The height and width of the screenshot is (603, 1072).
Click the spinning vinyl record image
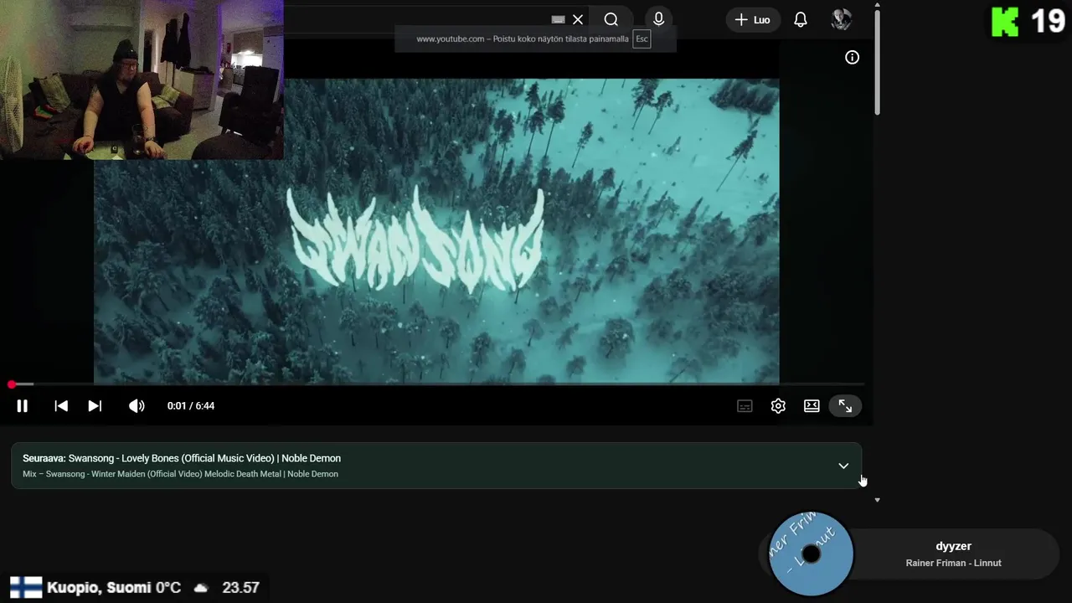(x=811, y=554)
